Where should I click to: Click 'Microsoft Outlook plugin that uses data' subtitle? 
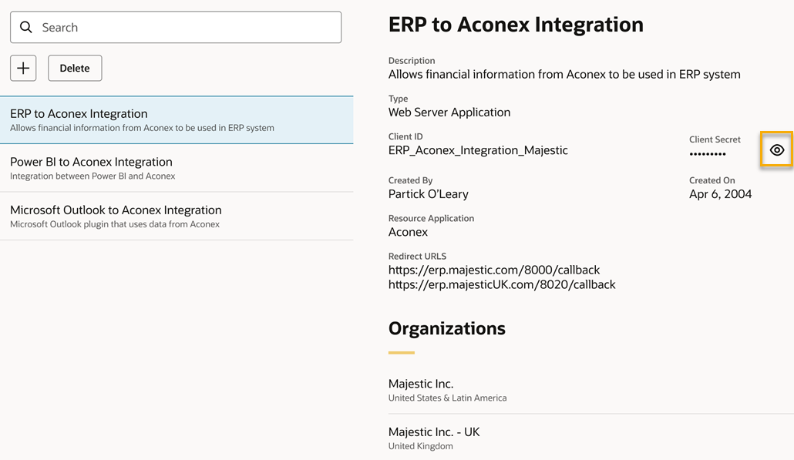115,224
